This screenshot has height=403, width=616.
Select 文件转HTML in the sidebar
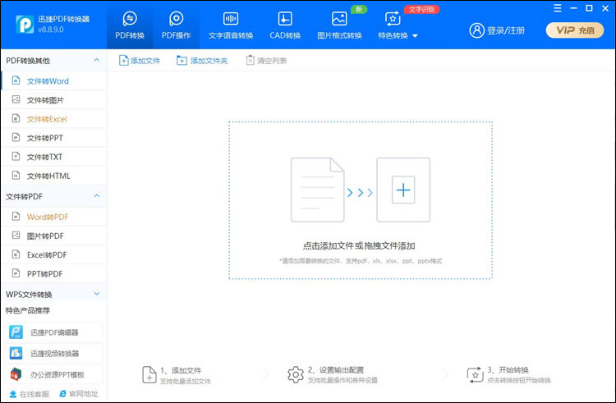pyautogui.click(x=54, y=176)
